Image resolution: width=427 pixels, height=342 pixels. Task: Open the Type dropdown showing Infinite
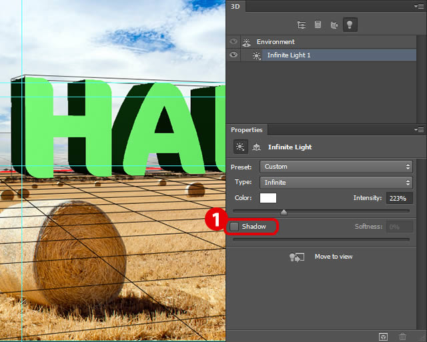click(336, 183)
